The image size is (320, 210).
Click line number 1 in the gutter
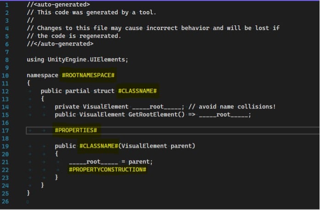[7, 5]
